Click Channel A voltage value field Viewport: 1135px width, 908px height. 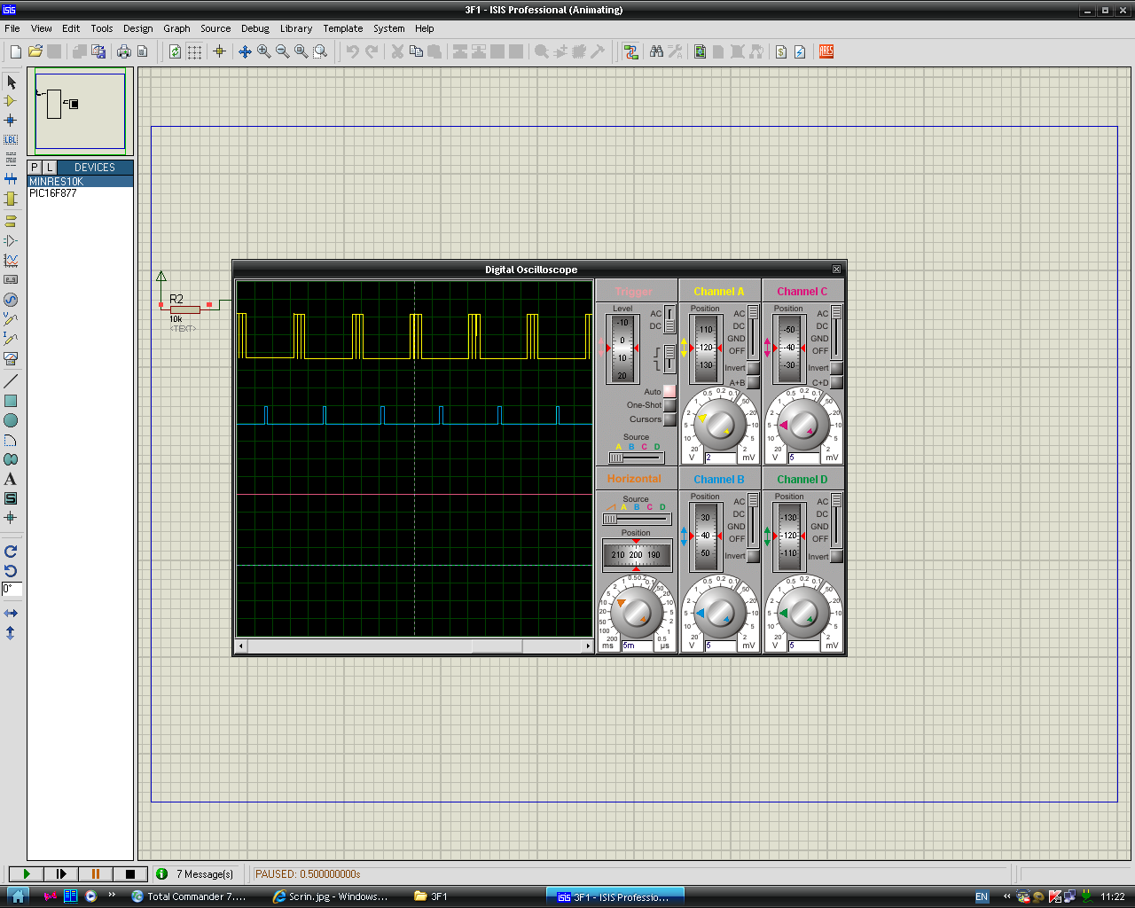click(x=720, y=458)
